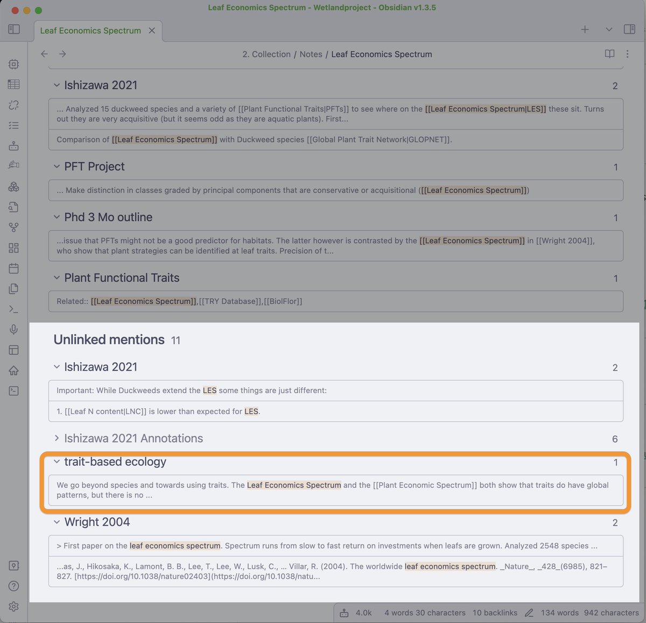The height and width of the screenshot is (623, 646).
Task: Click the robot ribbon icon in sidebar
Action: (14, 146)
